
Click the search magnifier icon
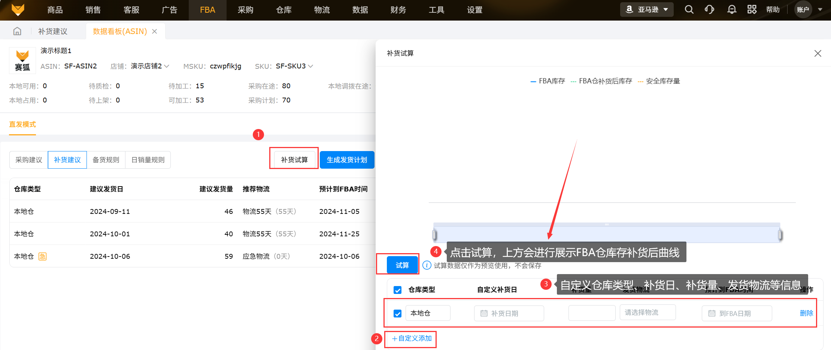[x=689, y=10]
